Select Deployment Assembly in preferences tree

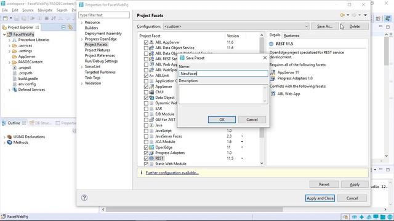103,34
